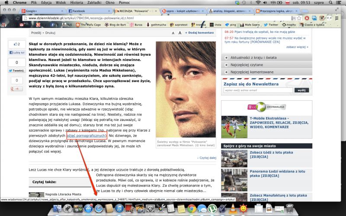Click Dodaj komentarz link
Image resolution: width=346 pixels, height=216 pixels.
(x=199, y=33)
